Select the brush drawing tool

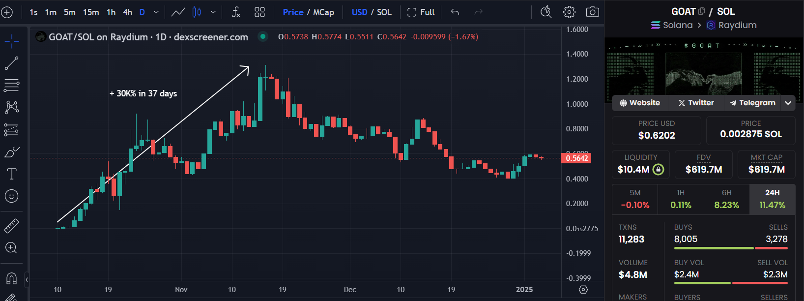tap(11, 151)
